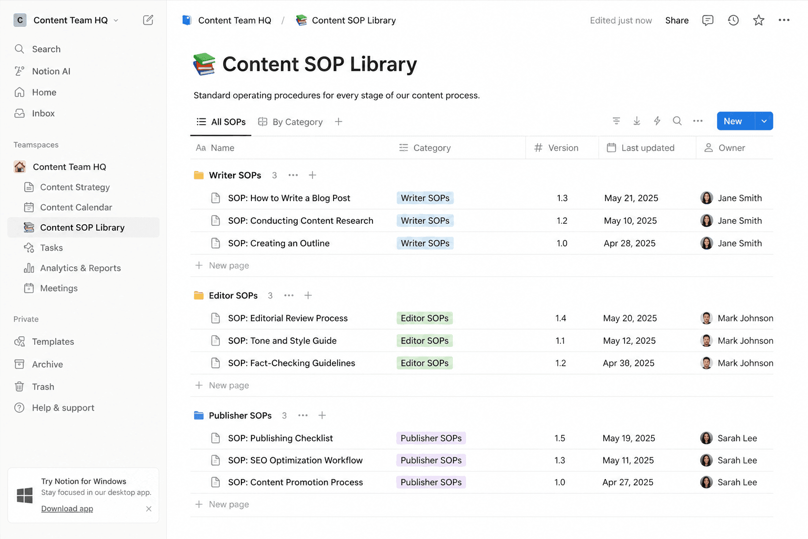Open SOP: Content Promotion Process
This screenshot has height=539, width=808.
tap(295, 482)
